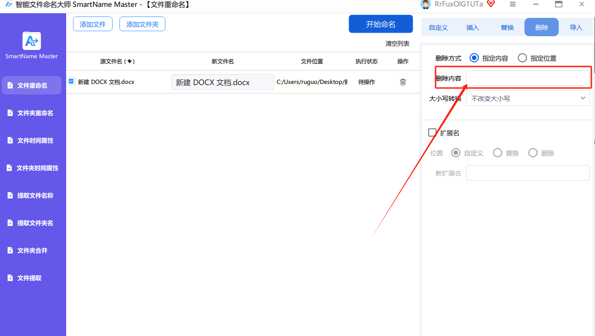Screen dimensions: 595x336
Task: Open 文件夹合并 in the sidebar
Action: tap(32, 250)
